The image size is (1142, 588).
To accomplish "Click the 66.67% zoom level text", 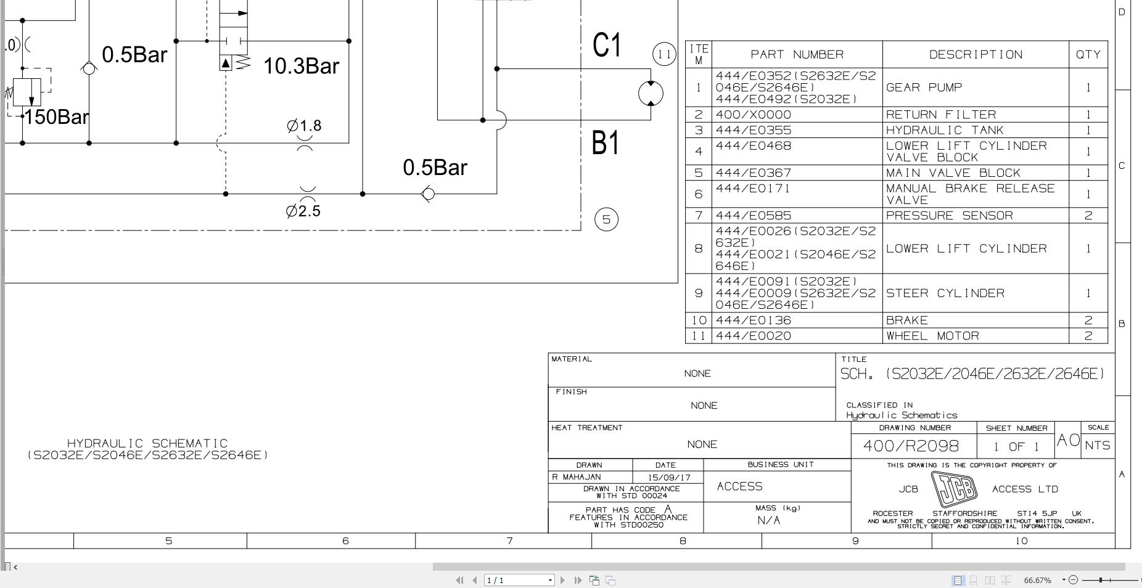I will tap(1037, 581).
